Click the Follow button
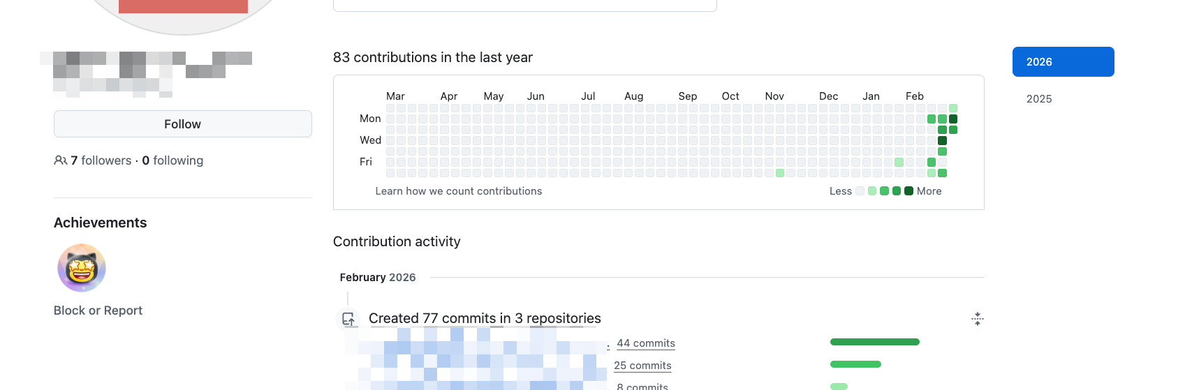The height and width of the screenshot is (390, 1192). tap(182, 124)
